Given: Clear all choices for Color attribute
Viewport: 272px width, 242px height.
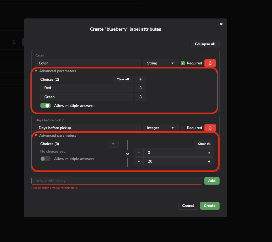Looking at the screenshot, I should (x=123, y=79).
